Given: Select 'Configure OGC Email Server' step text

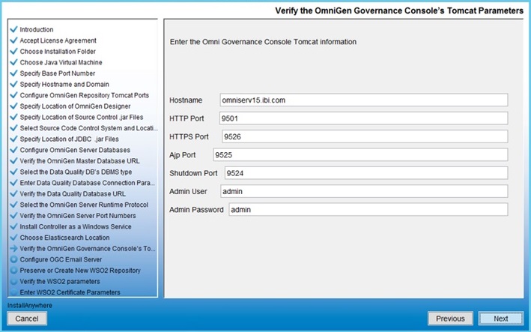Looking at the screenshot, I should (x=61, y=259).
